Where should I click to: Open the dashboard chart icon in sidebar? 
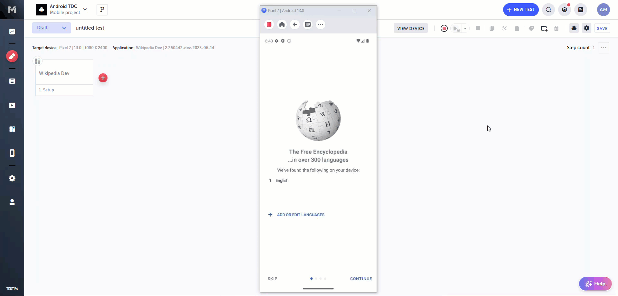pyautogui.click(x=12, y=32)
